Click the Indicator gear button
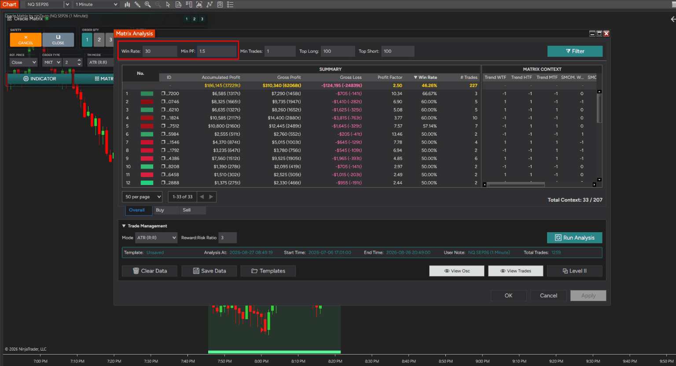The width and height of the screenshot is (676, 366). 40,79
